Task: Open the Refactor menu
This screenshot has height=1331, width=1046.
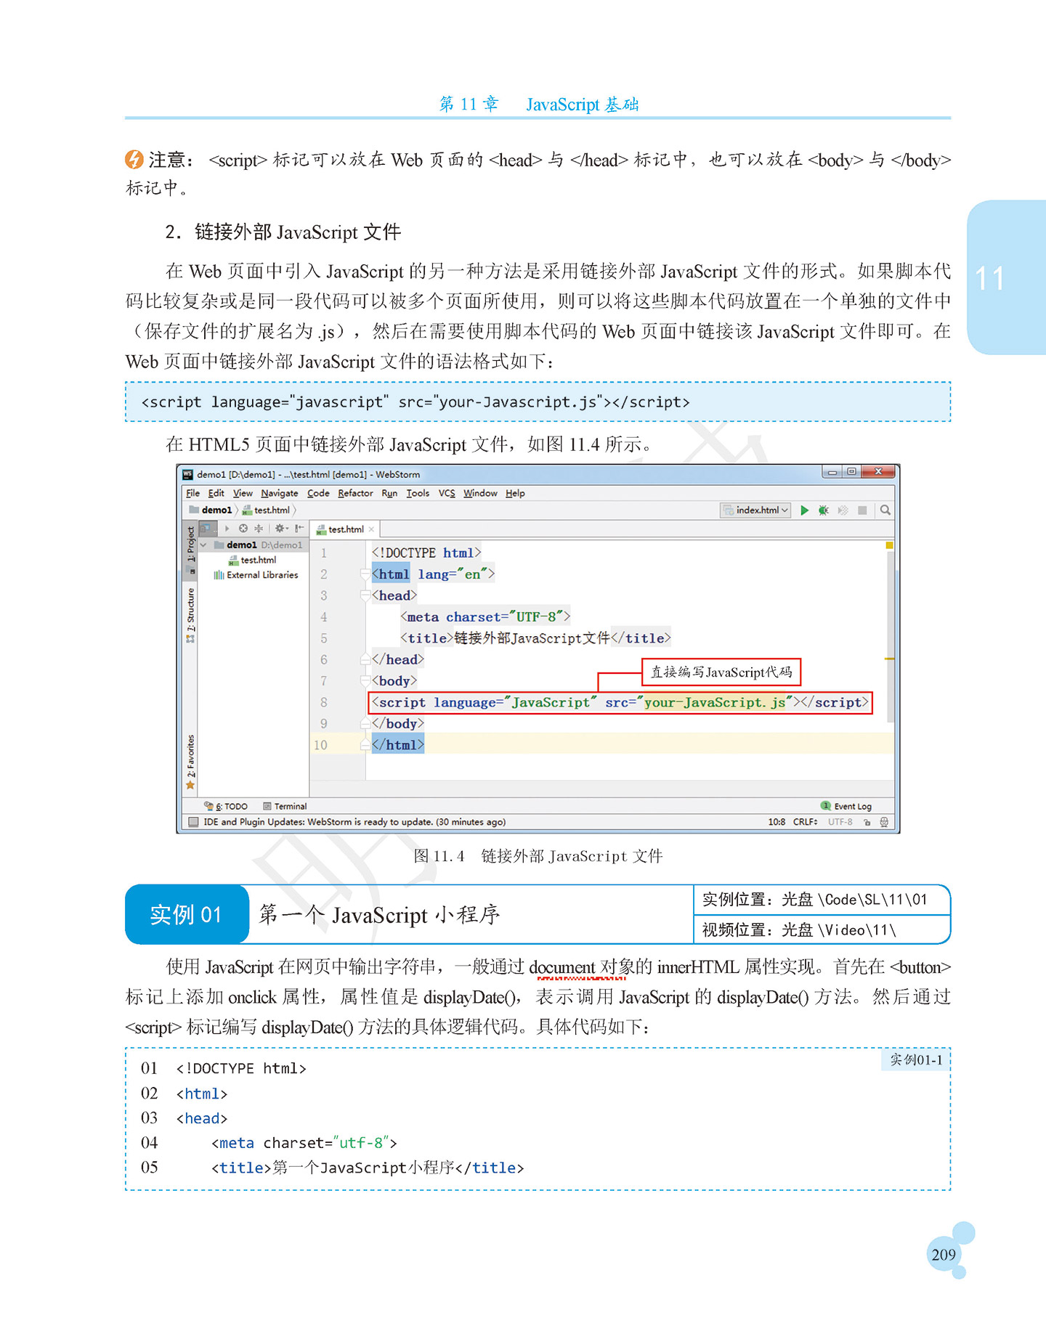Action: (x=355, y=493)
